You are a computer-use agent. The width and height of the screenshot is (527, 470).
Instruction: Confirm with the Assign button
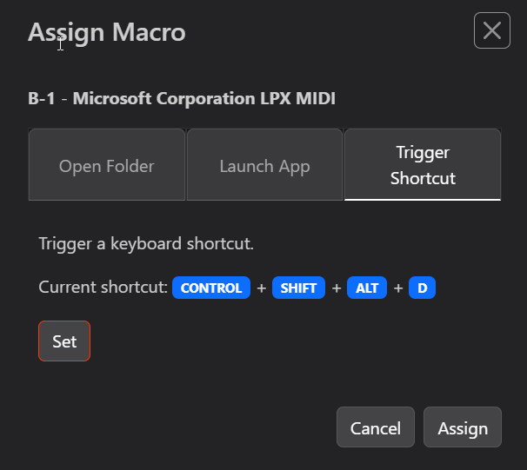463,427
